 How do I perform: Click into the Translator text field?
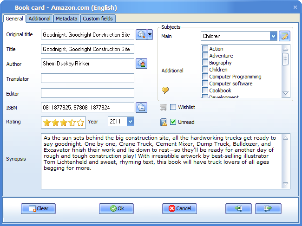pyautogui.click(x=87, y=78)
